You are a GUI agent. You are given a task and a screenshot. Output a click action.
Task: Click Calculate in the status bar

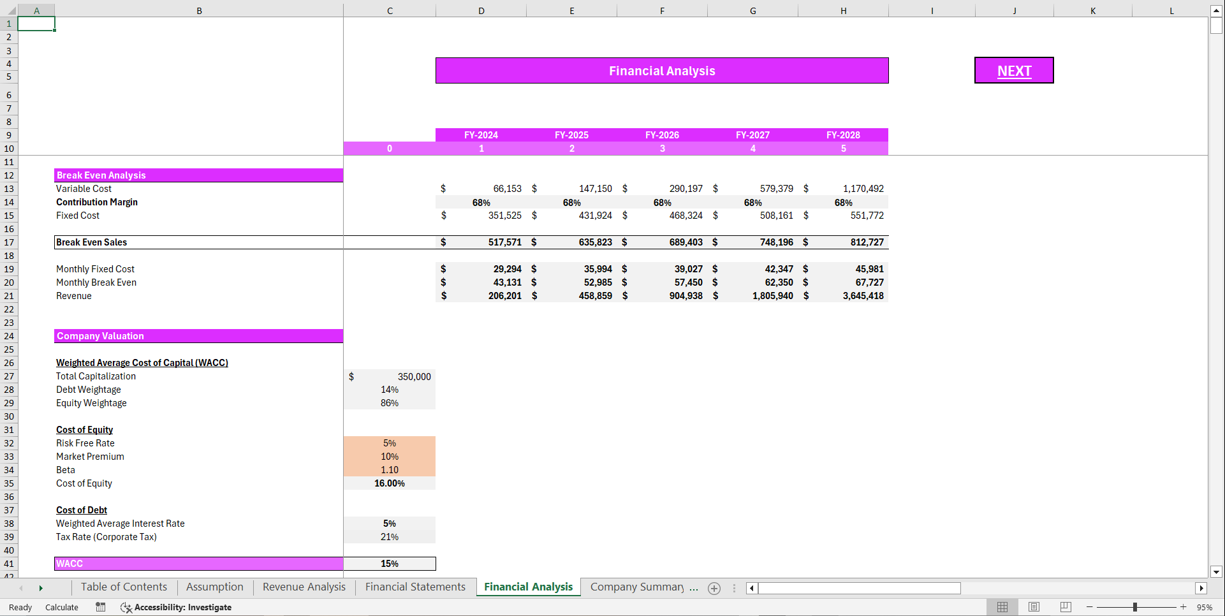coord(61,607)
